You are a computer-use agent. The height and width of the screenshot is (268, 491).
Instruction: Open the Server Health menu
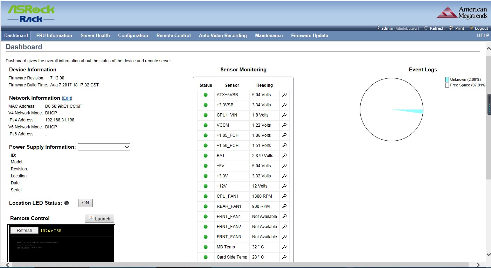pyautogui.click(x=95, y=36)
